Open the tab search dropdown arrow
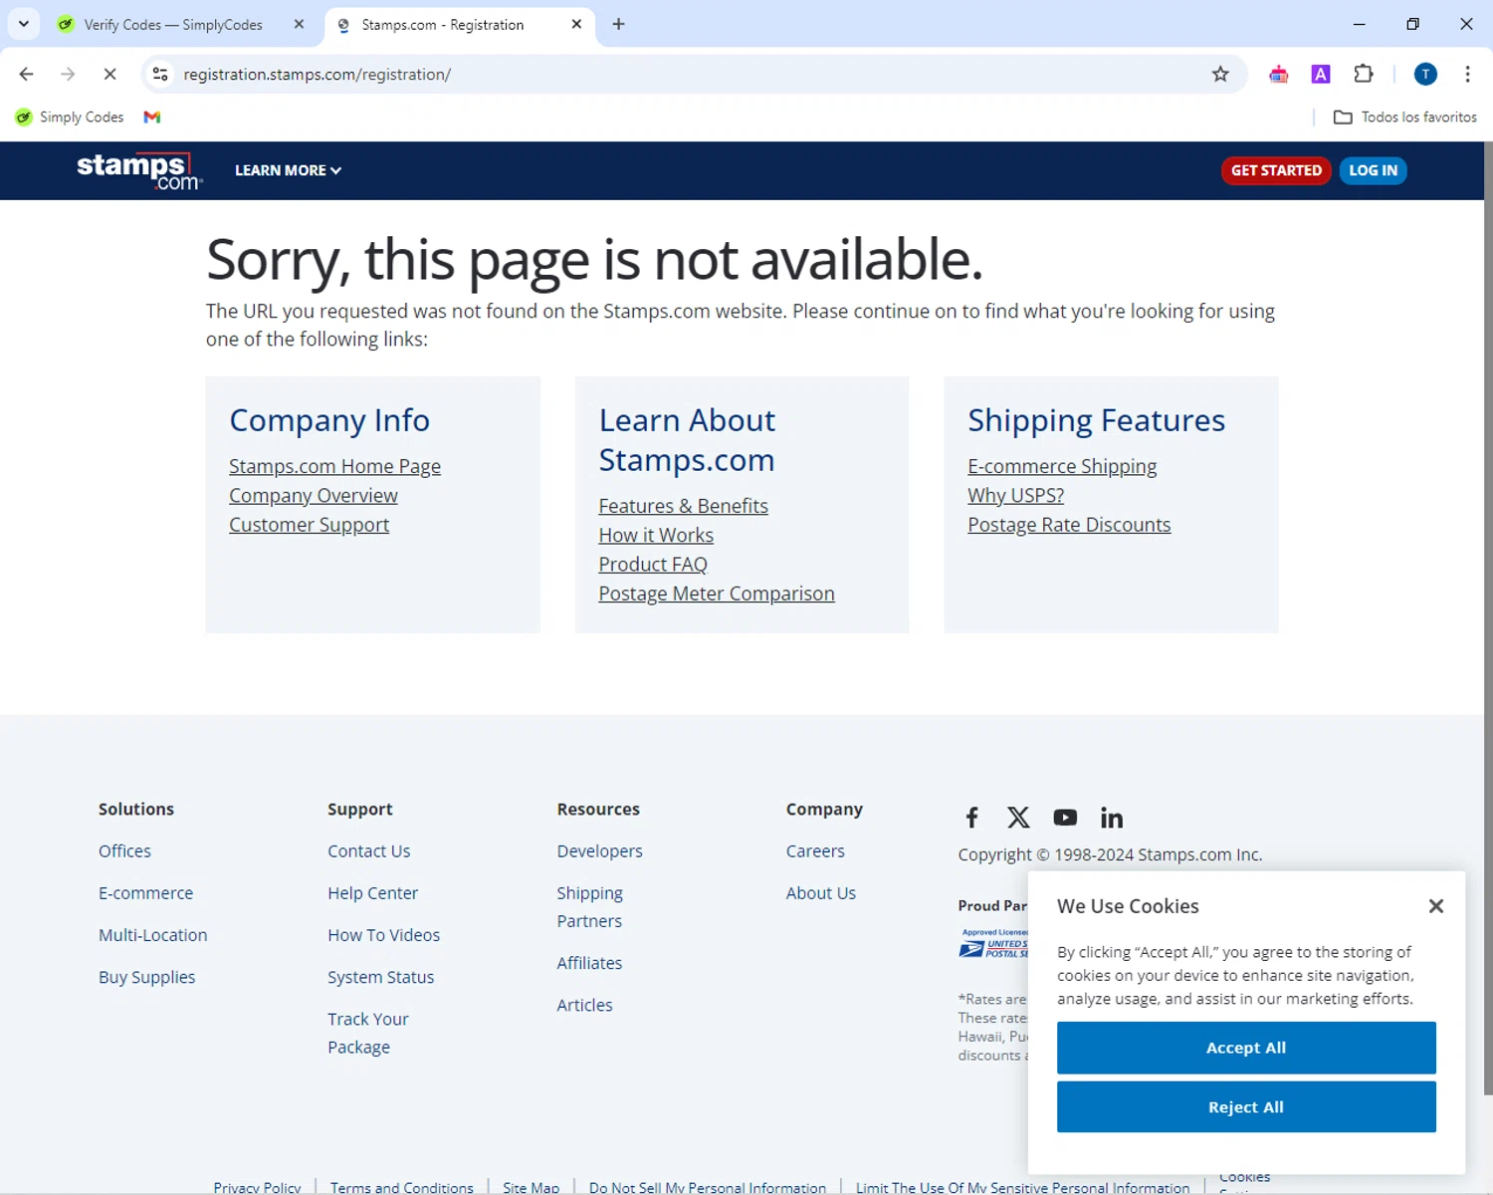This screenshot has height=1195, width=1493. pyautogui.click(x=24, y=24)
